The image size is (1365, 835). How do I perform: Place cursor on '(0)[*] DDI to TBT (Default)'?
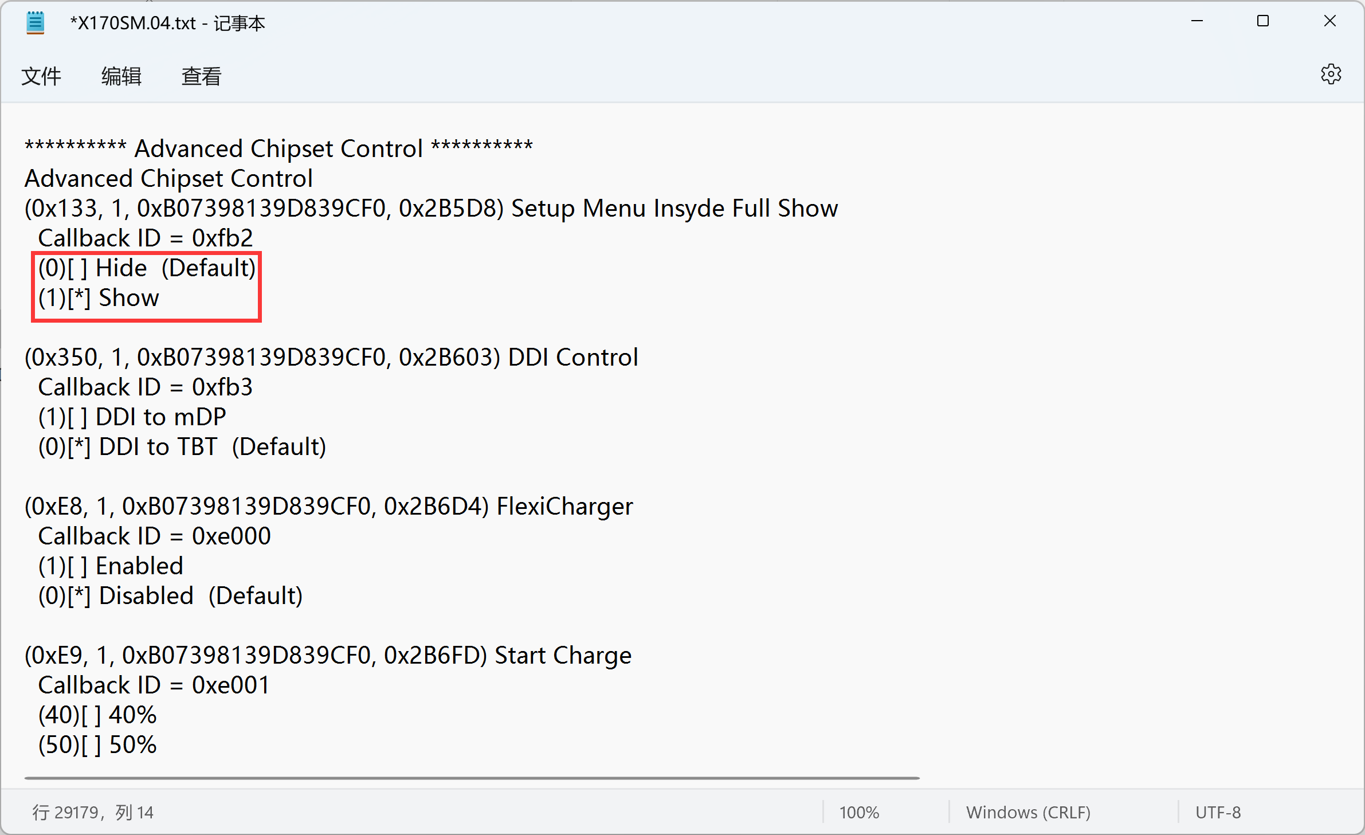tap(182, 447)
